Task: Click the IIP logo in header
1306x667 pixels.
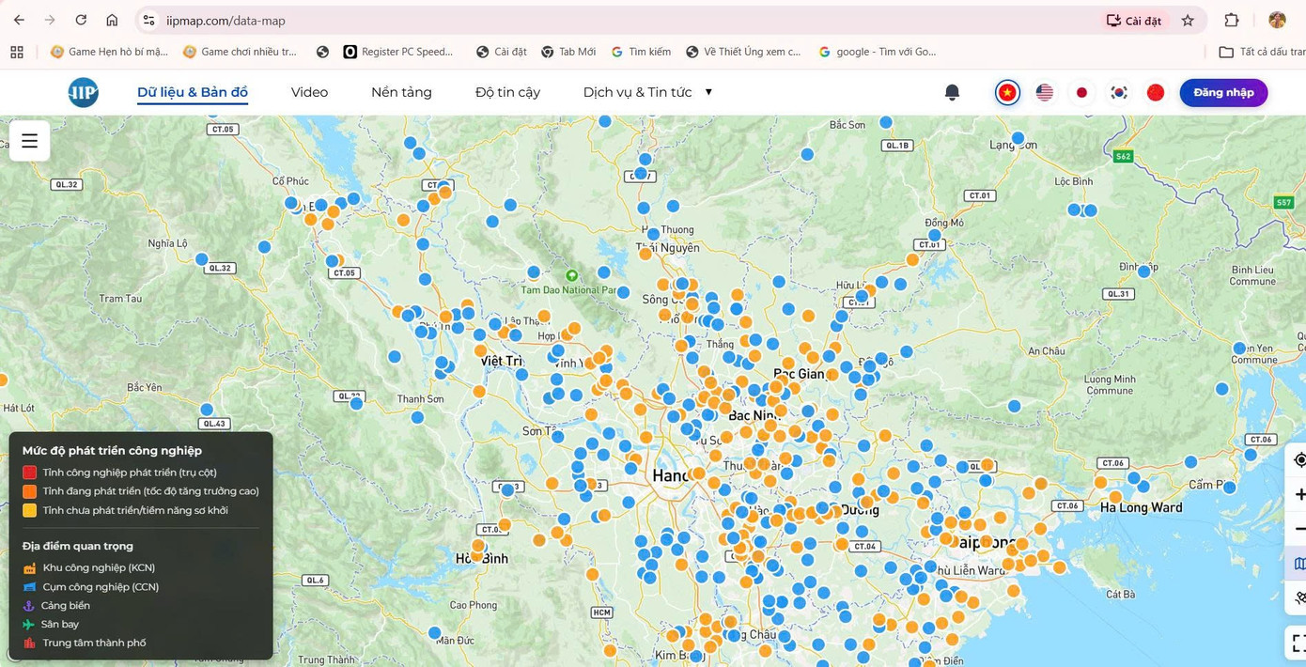Action: click(83, 92)
